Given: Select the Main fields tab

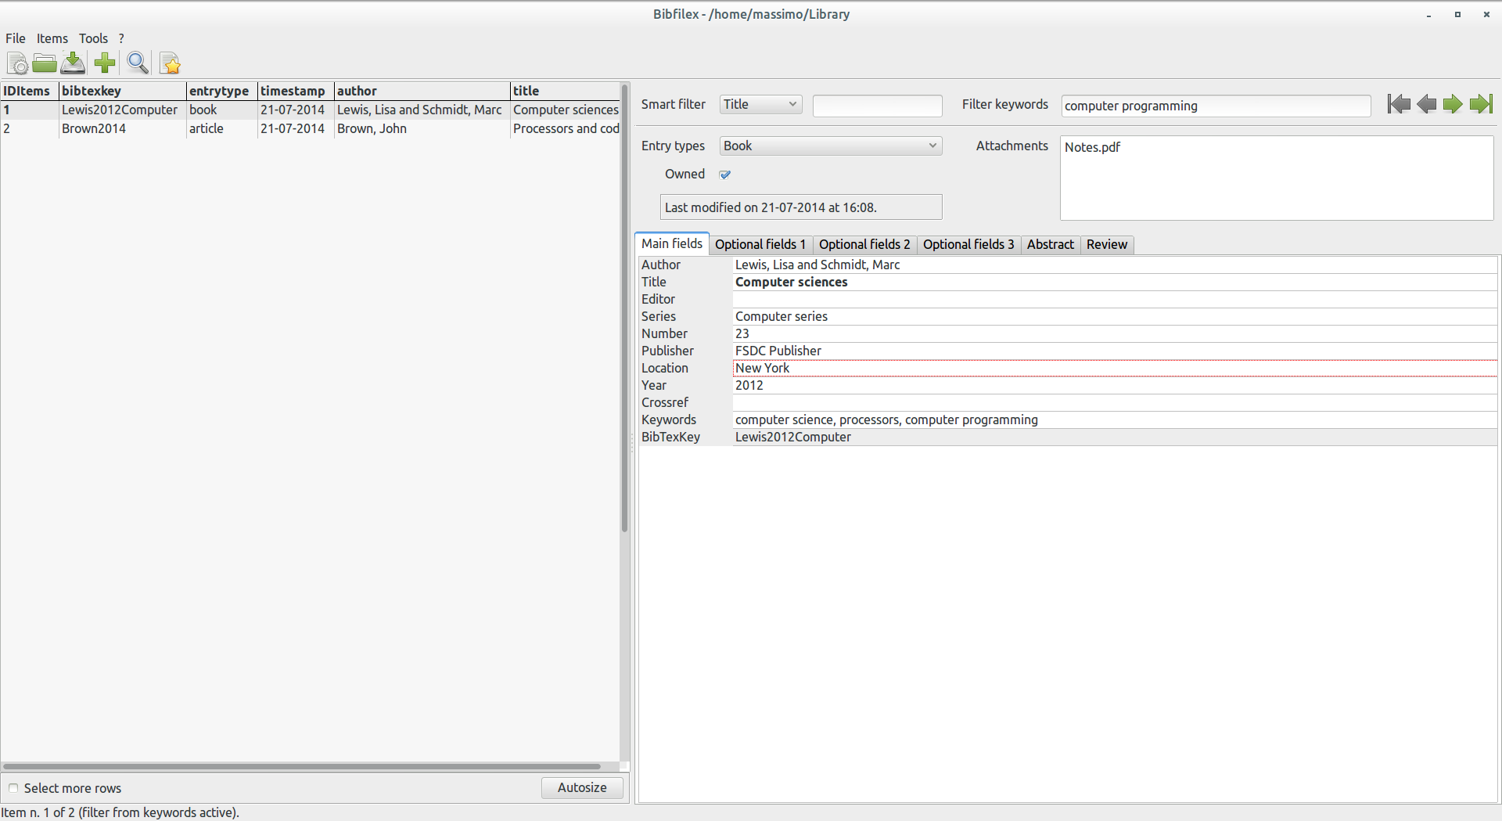Looking at the screenshot, I should (672, 243).
